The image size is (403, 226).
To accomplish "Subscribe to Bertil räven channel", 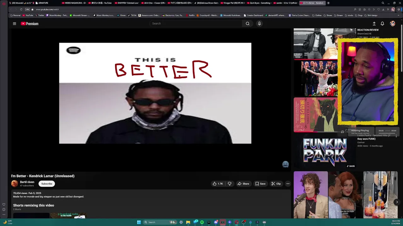I will click(x=47, y=184).
